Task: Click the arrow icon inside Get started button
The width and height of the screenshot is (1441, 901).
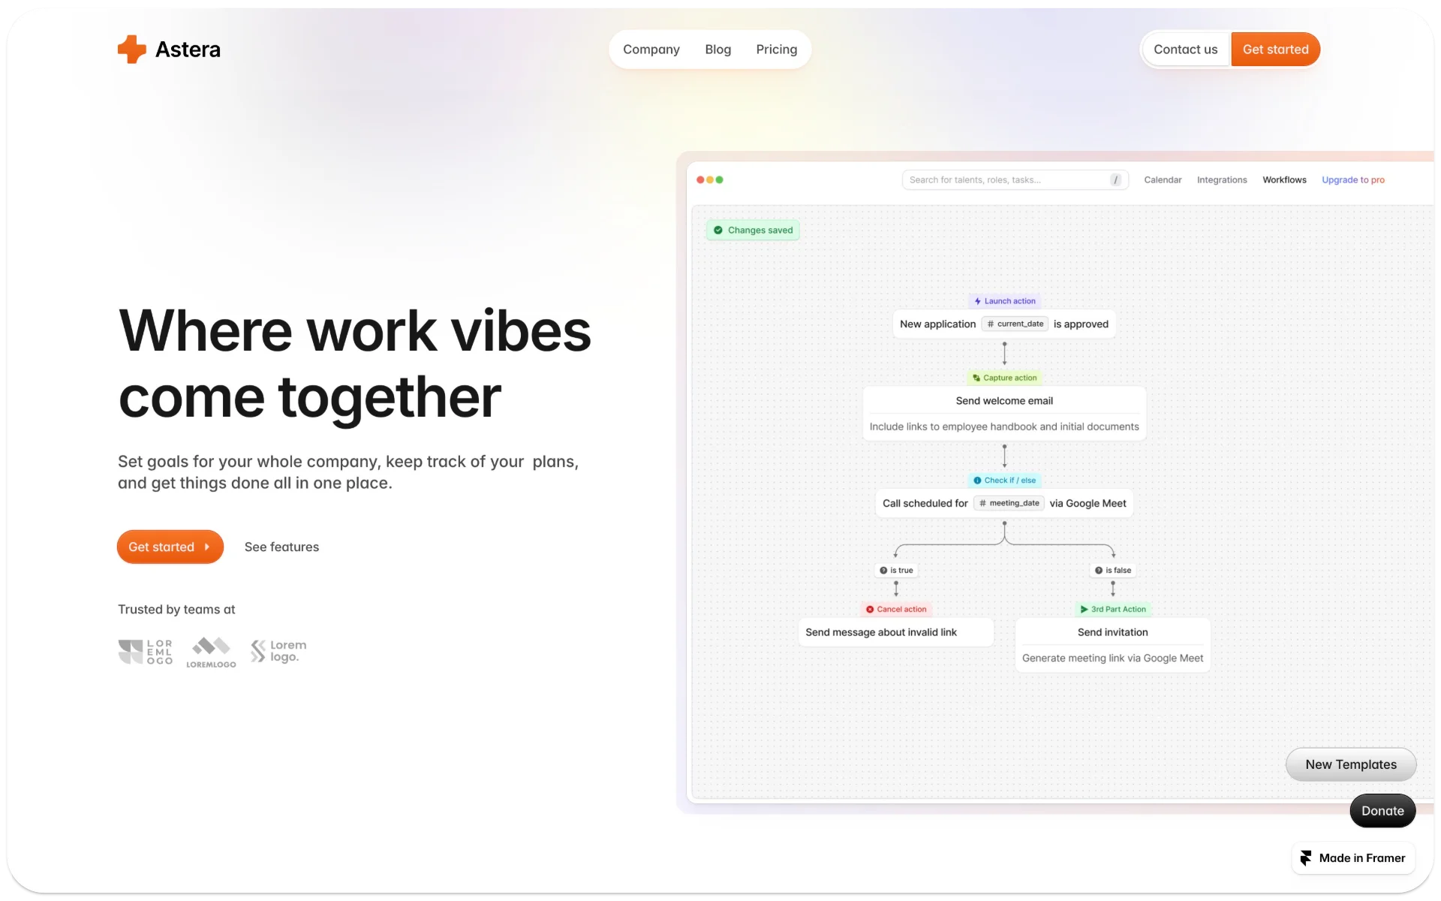Action: (x=206, y=547)
